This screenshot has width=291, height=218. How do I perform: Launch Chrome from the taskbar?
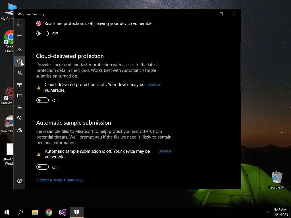49,212
